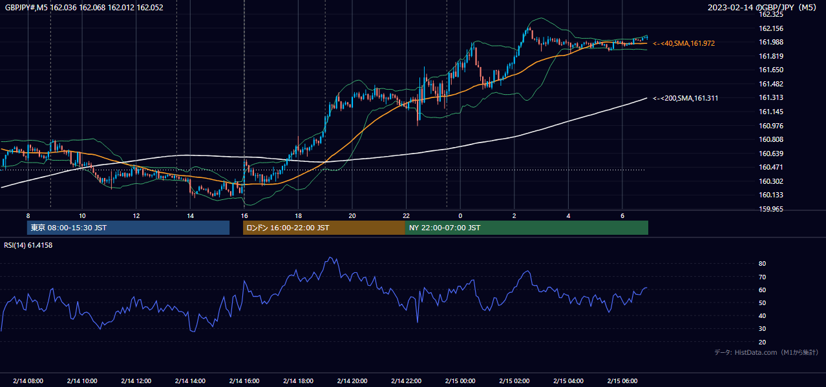
Task: Click bottom time label 2/14 20:00
Action: click(352, 381)
